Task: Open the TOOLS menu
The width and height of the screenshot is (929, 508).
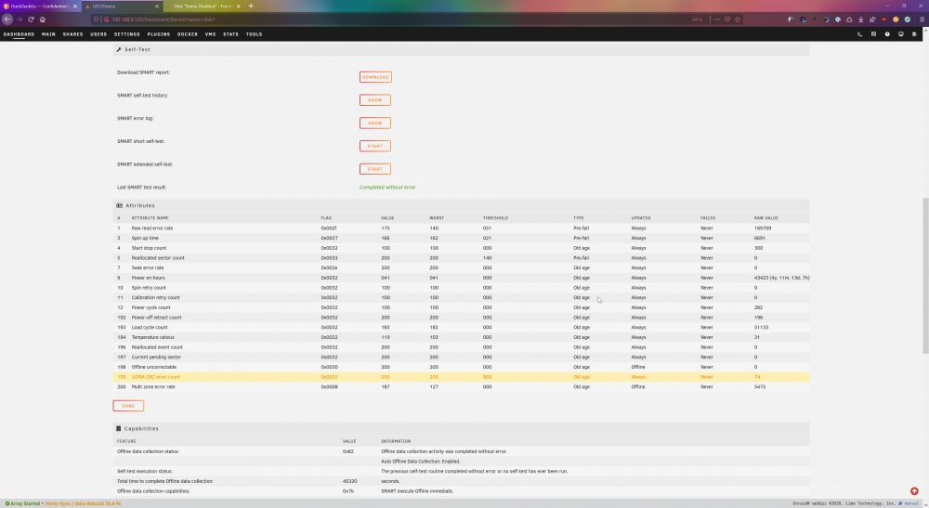Action: [255, 34]
